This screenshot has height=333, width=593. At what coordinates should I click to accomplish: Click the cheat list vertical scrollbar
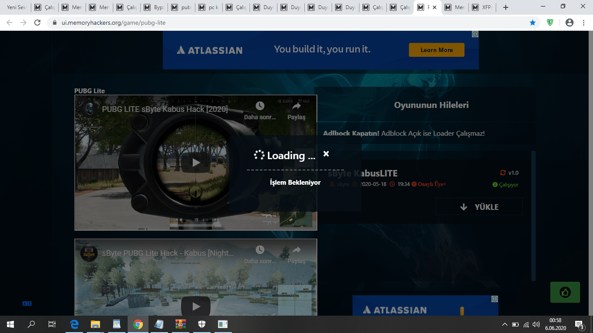[x=534, y=215]
